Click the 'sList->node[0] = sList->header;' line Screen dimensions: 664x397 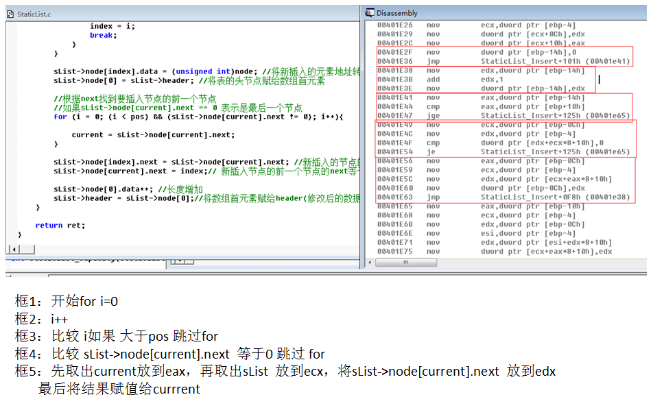click(x=189, y=80)
